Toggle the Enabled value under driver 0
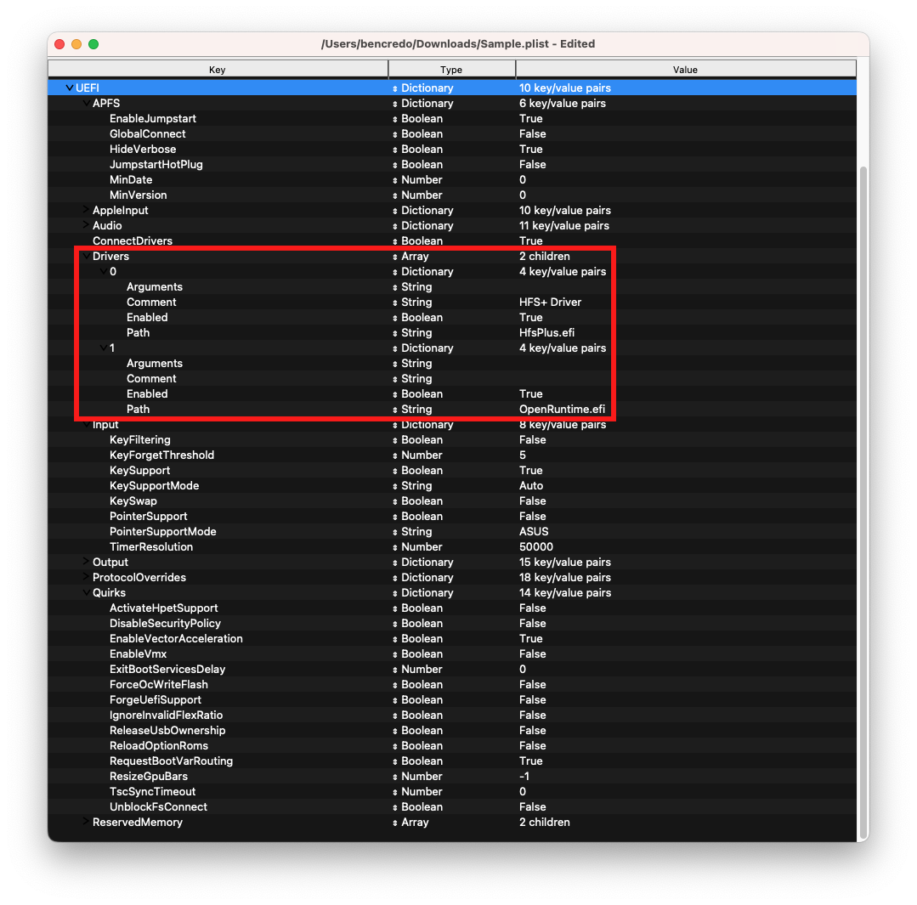The height and width of the screenshot is (905, 917). (x=530, y=317)
